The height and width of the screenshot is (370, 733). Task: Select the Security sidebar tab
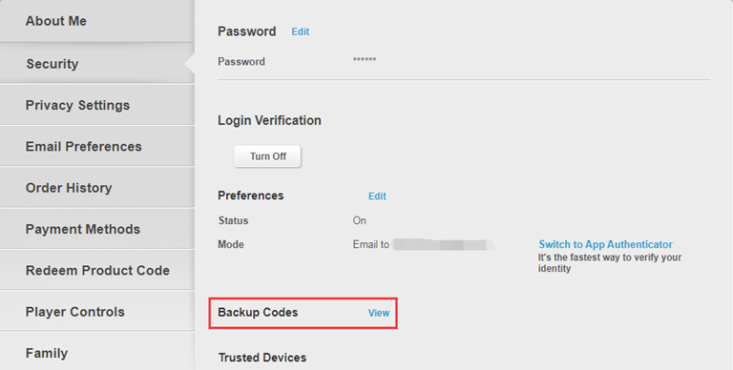96,64
